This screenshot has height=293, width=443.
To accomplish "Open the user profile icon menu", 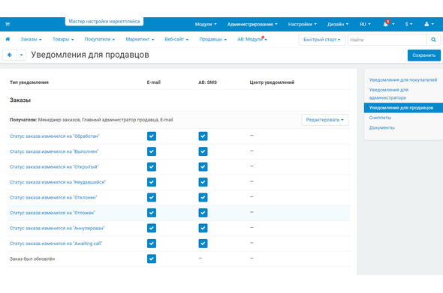I will [x=429, y=24].
